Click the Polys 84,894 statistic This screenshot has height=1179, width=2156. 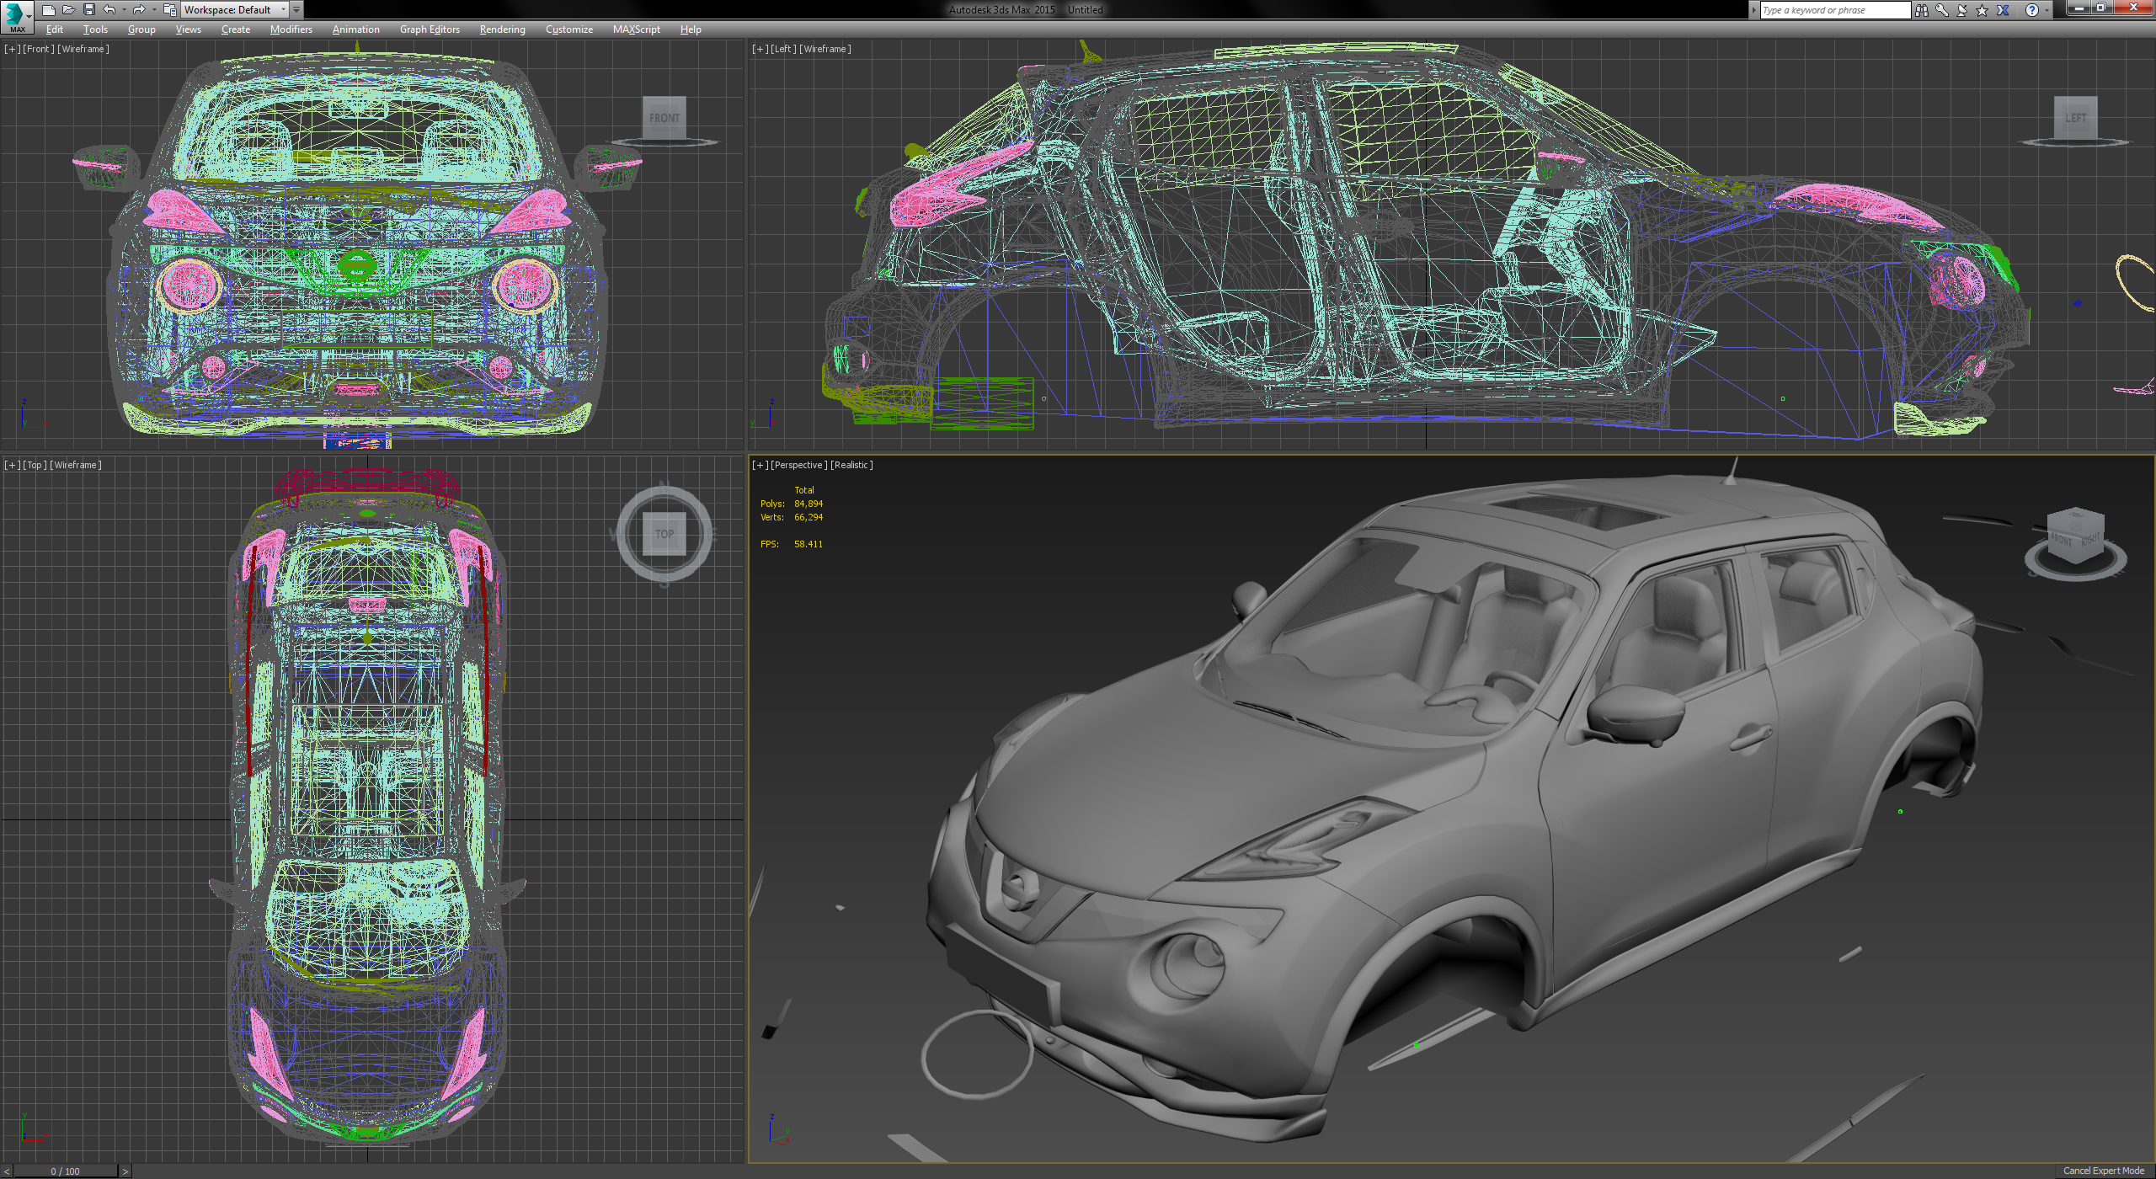(792, 504)
